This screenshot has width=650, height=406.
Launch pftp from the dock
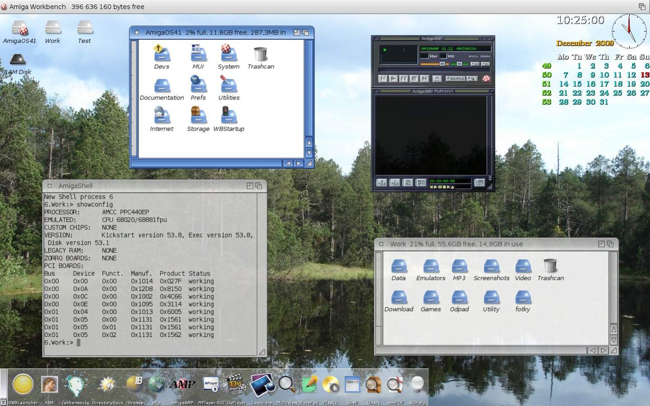click(157, 384)
